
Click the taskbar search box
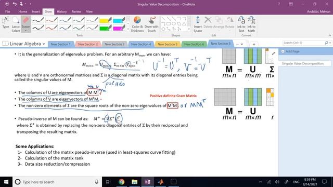(57, 182)
